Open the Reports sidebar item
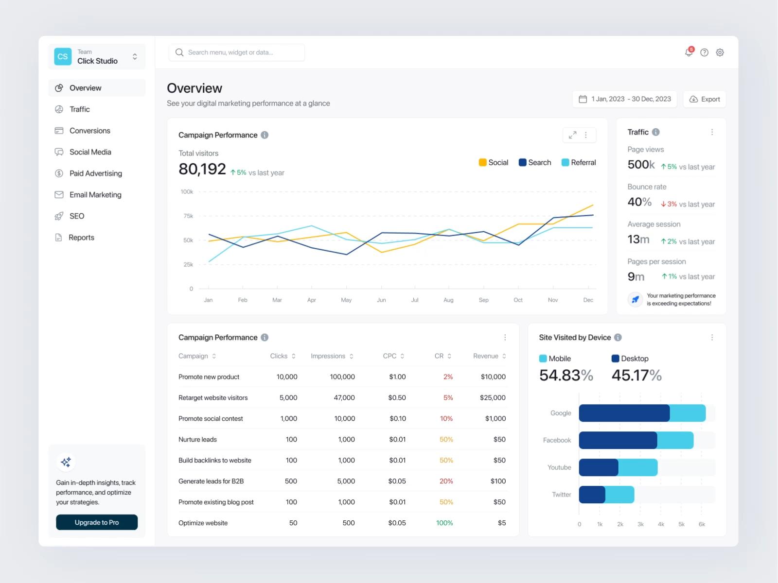Image resolution: width=778 pixels, height=583 pixels. click(97, 238)
